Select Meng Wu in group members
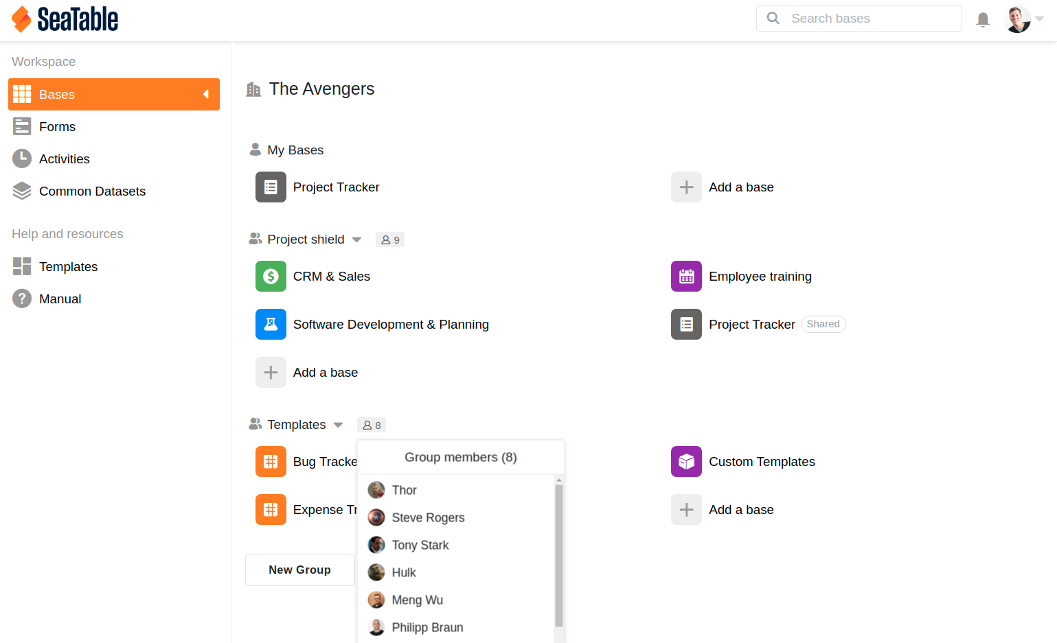 tap(456, 600)
